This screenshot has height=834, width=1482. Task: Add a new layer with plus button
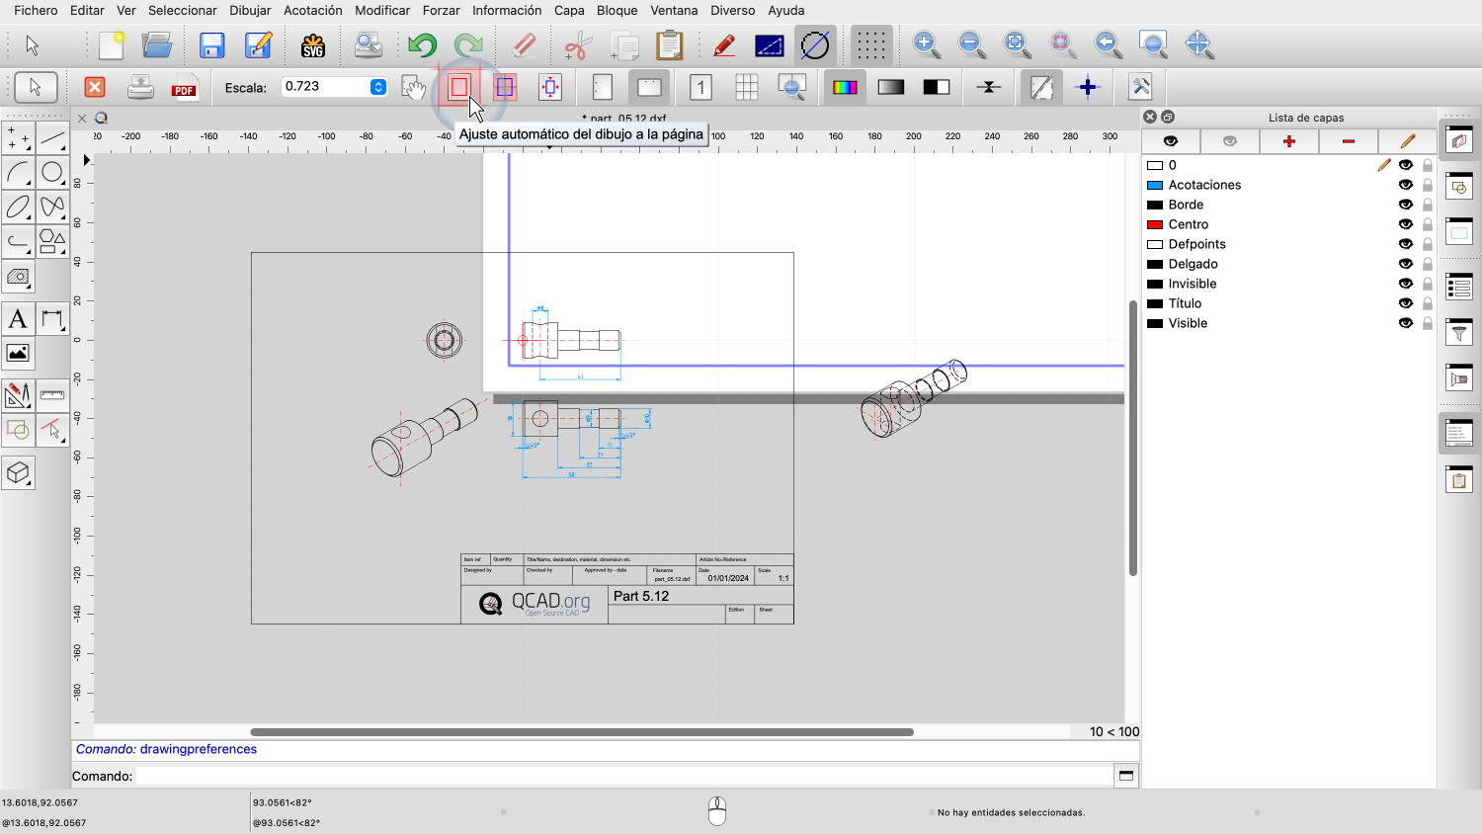[1288, 141]
